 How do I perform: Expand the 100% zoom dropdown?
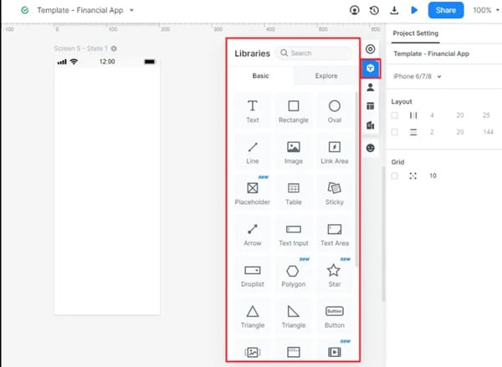point(485,10)
